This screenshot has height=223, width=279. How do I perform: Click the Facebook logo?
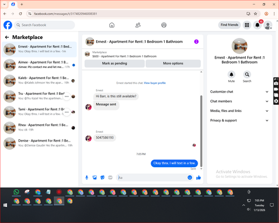(x=8, y=25)
